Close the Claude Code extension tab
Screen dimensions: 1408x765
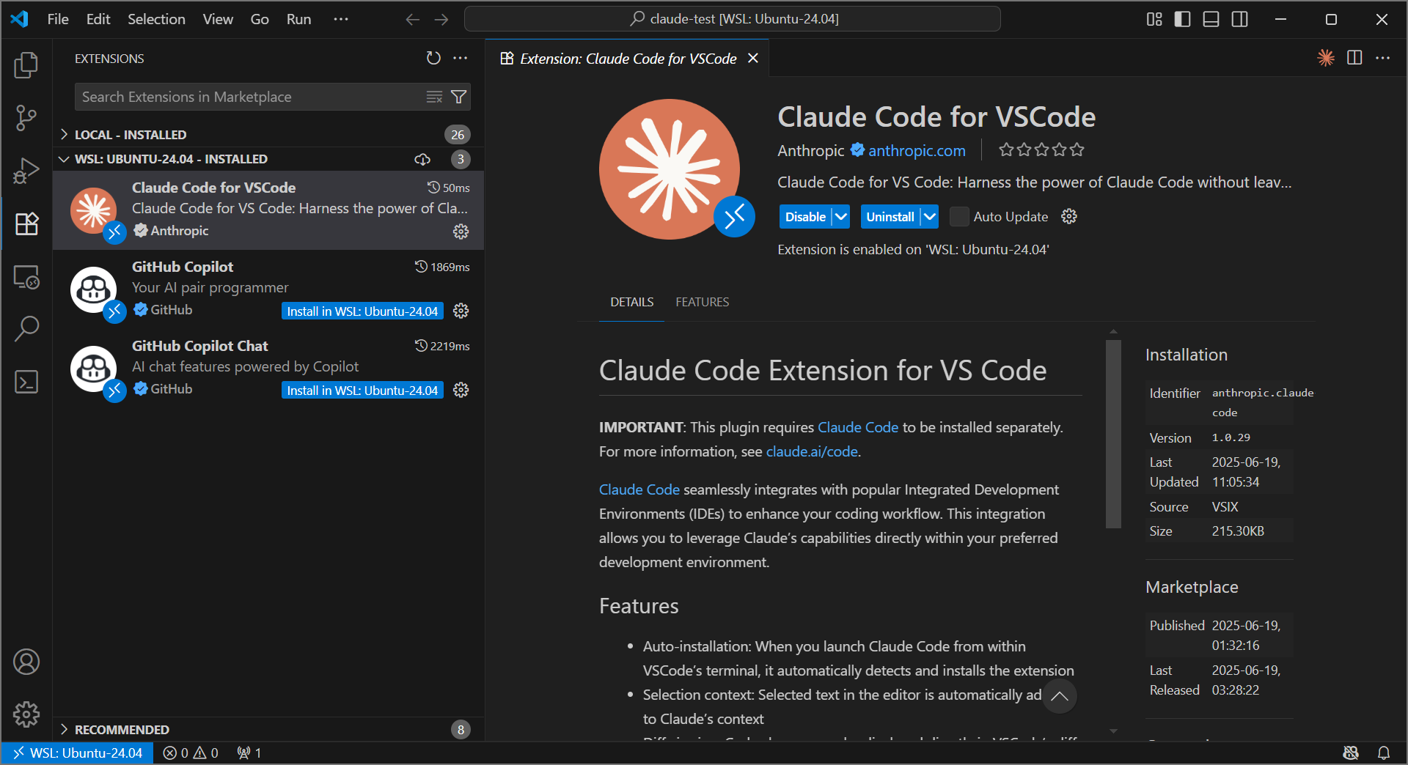pos(752,58)
